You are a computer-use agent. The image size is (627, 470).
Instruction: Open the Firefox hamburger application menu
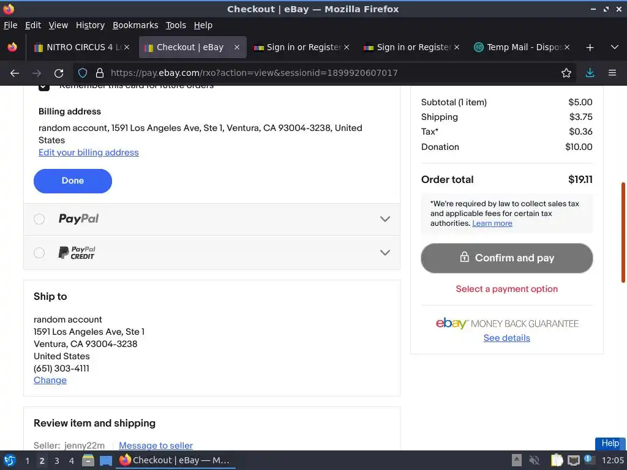click(612, 73)
